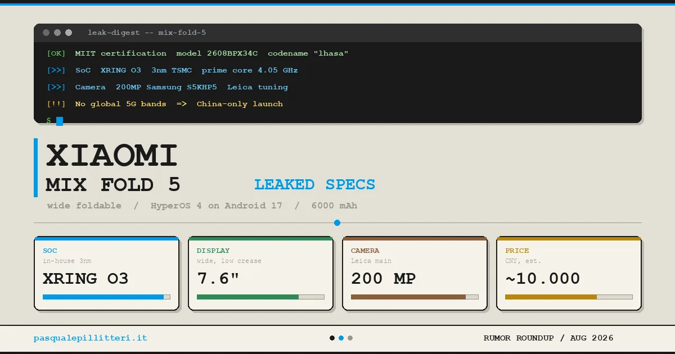
Task: Click the [OK] status tag
Action: (x=56, y=53)
